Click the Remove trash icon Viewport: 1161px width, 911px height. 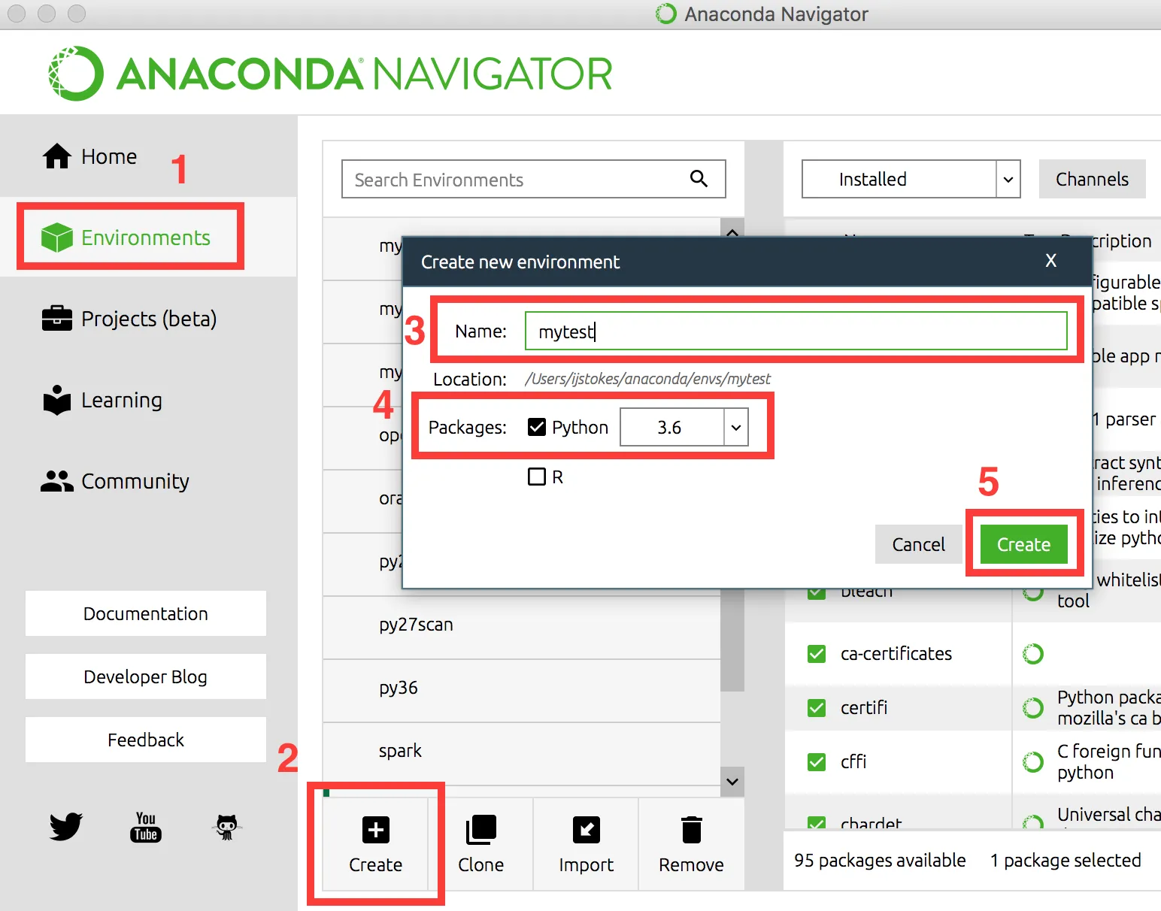point(692,830)
